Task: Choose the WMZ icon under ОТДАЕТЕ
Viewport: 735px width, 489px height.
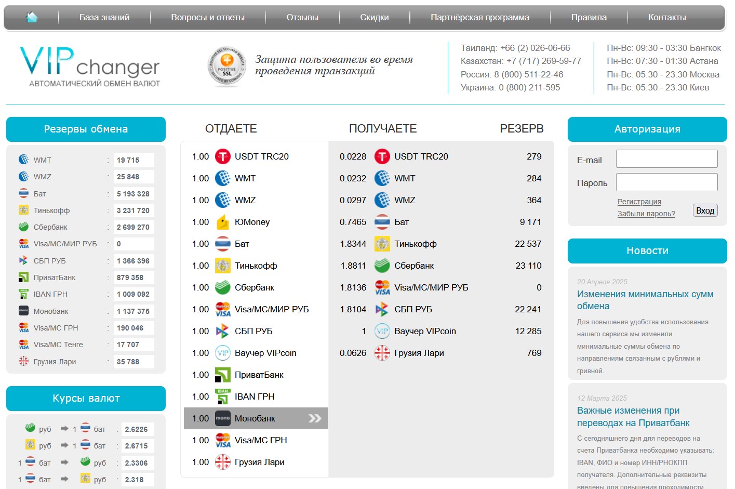Action: (223, 200)
